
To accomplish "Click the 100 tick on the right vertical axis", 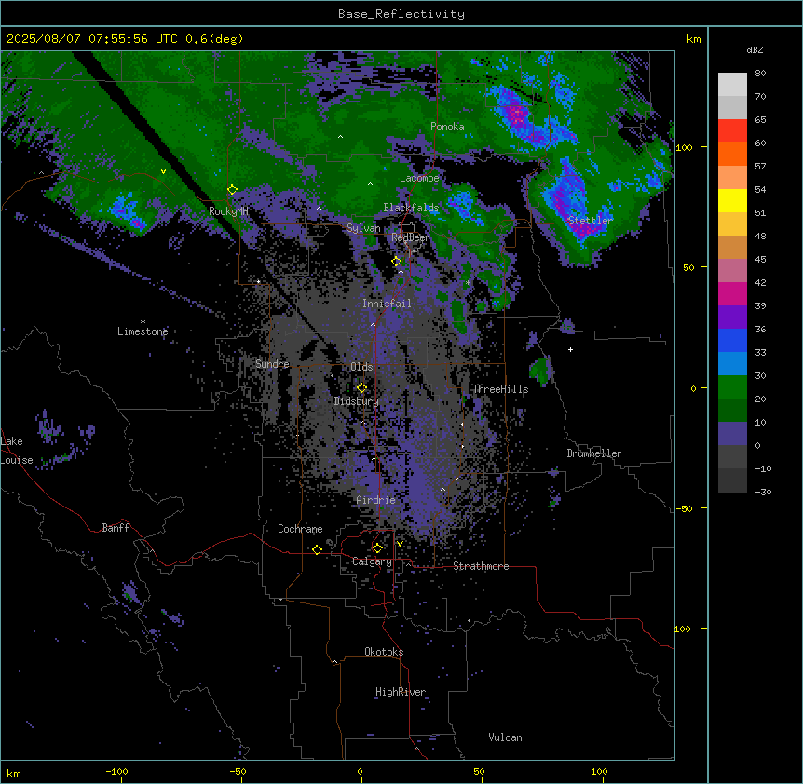I will point(684,147).
